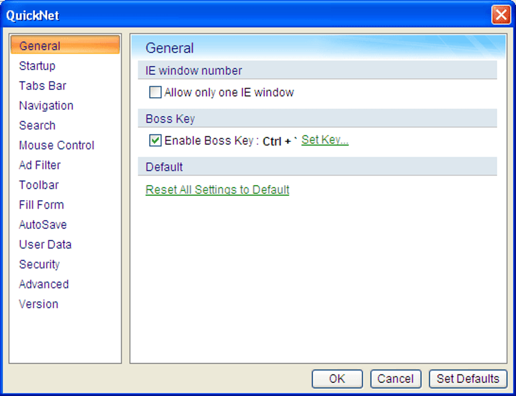View Version information page

tap(38, 304)
